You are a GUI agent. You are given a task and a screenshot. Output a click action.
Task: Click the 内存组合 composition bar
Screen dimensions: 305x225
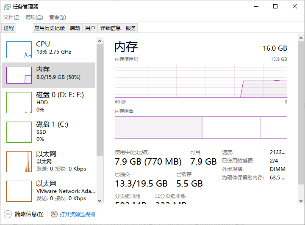coord(201,127)
